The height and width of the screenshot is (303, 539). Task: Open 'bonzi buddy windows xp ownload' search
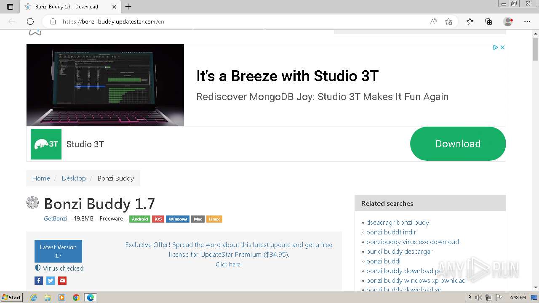[x=416, y=280]
